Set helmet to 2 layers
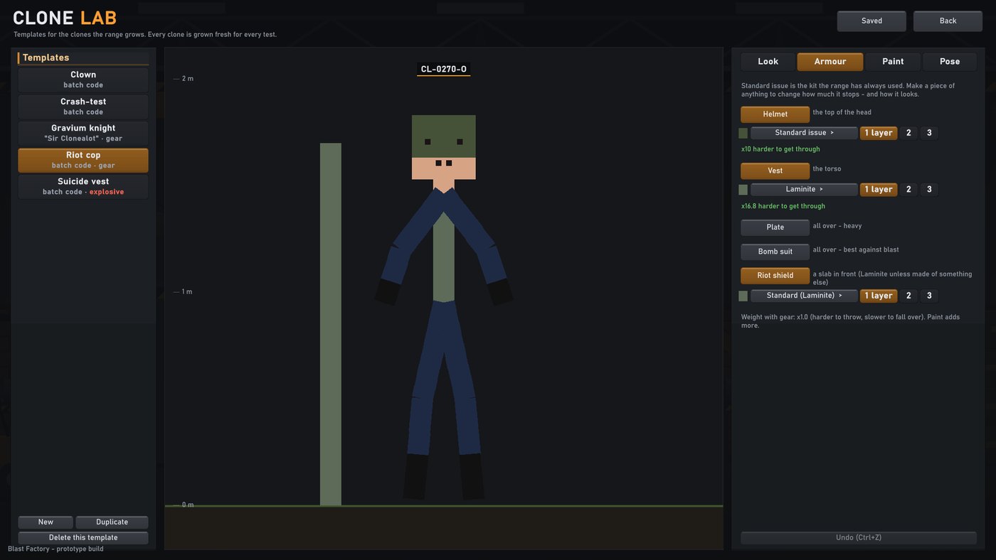996x560 pixels. 908,133
